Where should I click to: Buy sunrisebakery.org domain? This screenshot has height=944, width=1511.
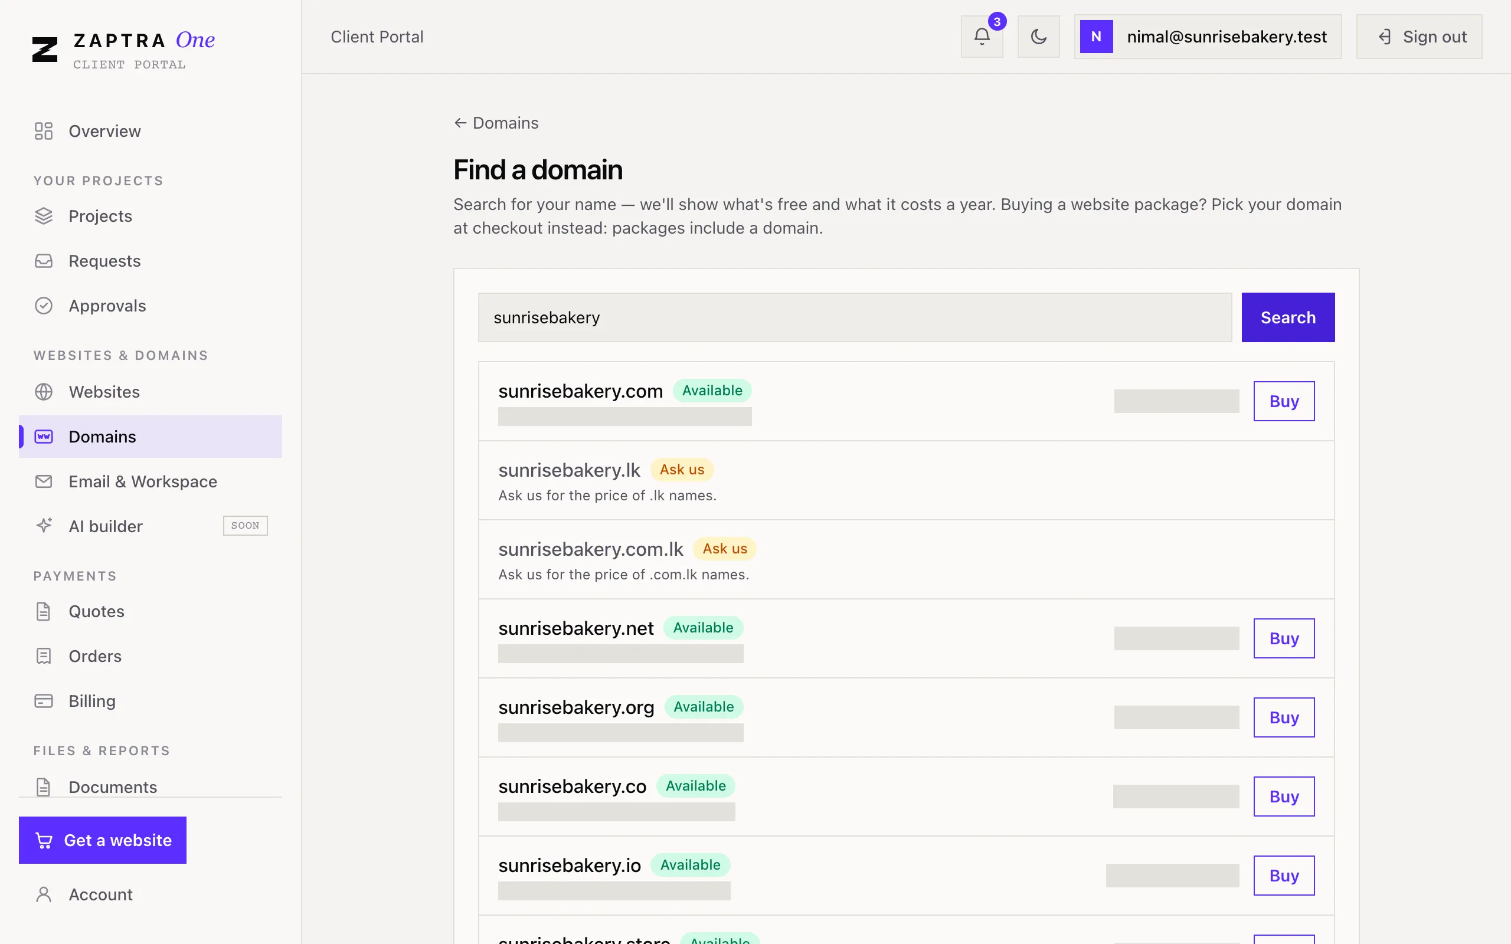point(1284,717)
